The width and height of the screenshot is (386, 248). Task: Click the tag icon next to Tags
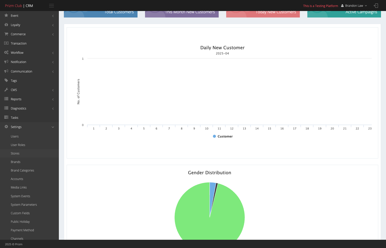click(x=6, y=80)
